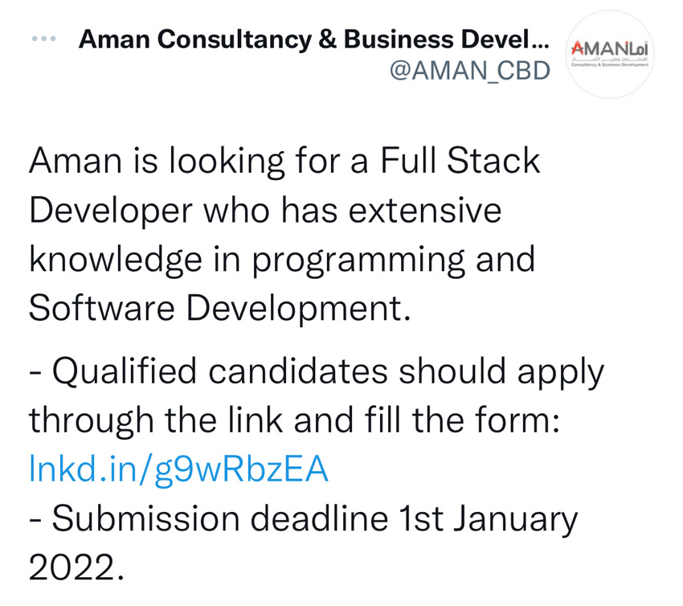Viewport: 683px width, 606px height.
Task: Open the AMAN logo profile picture
Action: tap(610, 54)
